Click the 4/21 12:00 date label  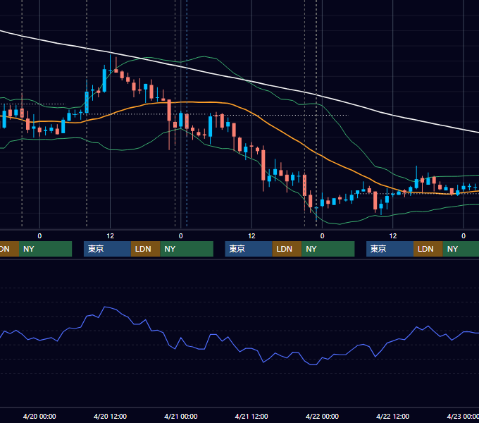point(251,416)
